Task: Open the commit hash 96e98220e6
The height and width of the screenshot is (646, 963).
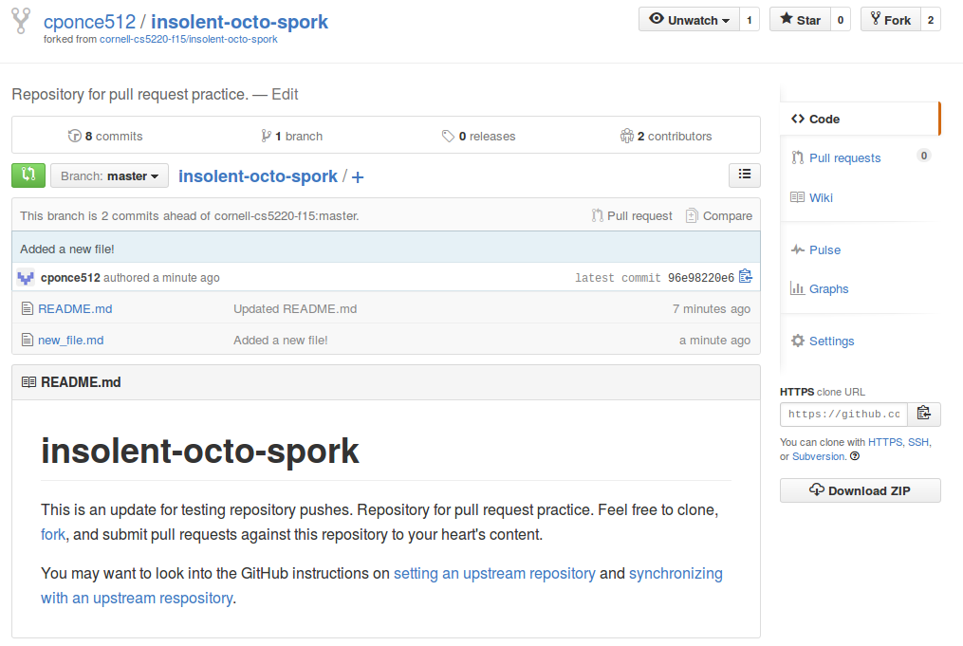Action: 701,278
